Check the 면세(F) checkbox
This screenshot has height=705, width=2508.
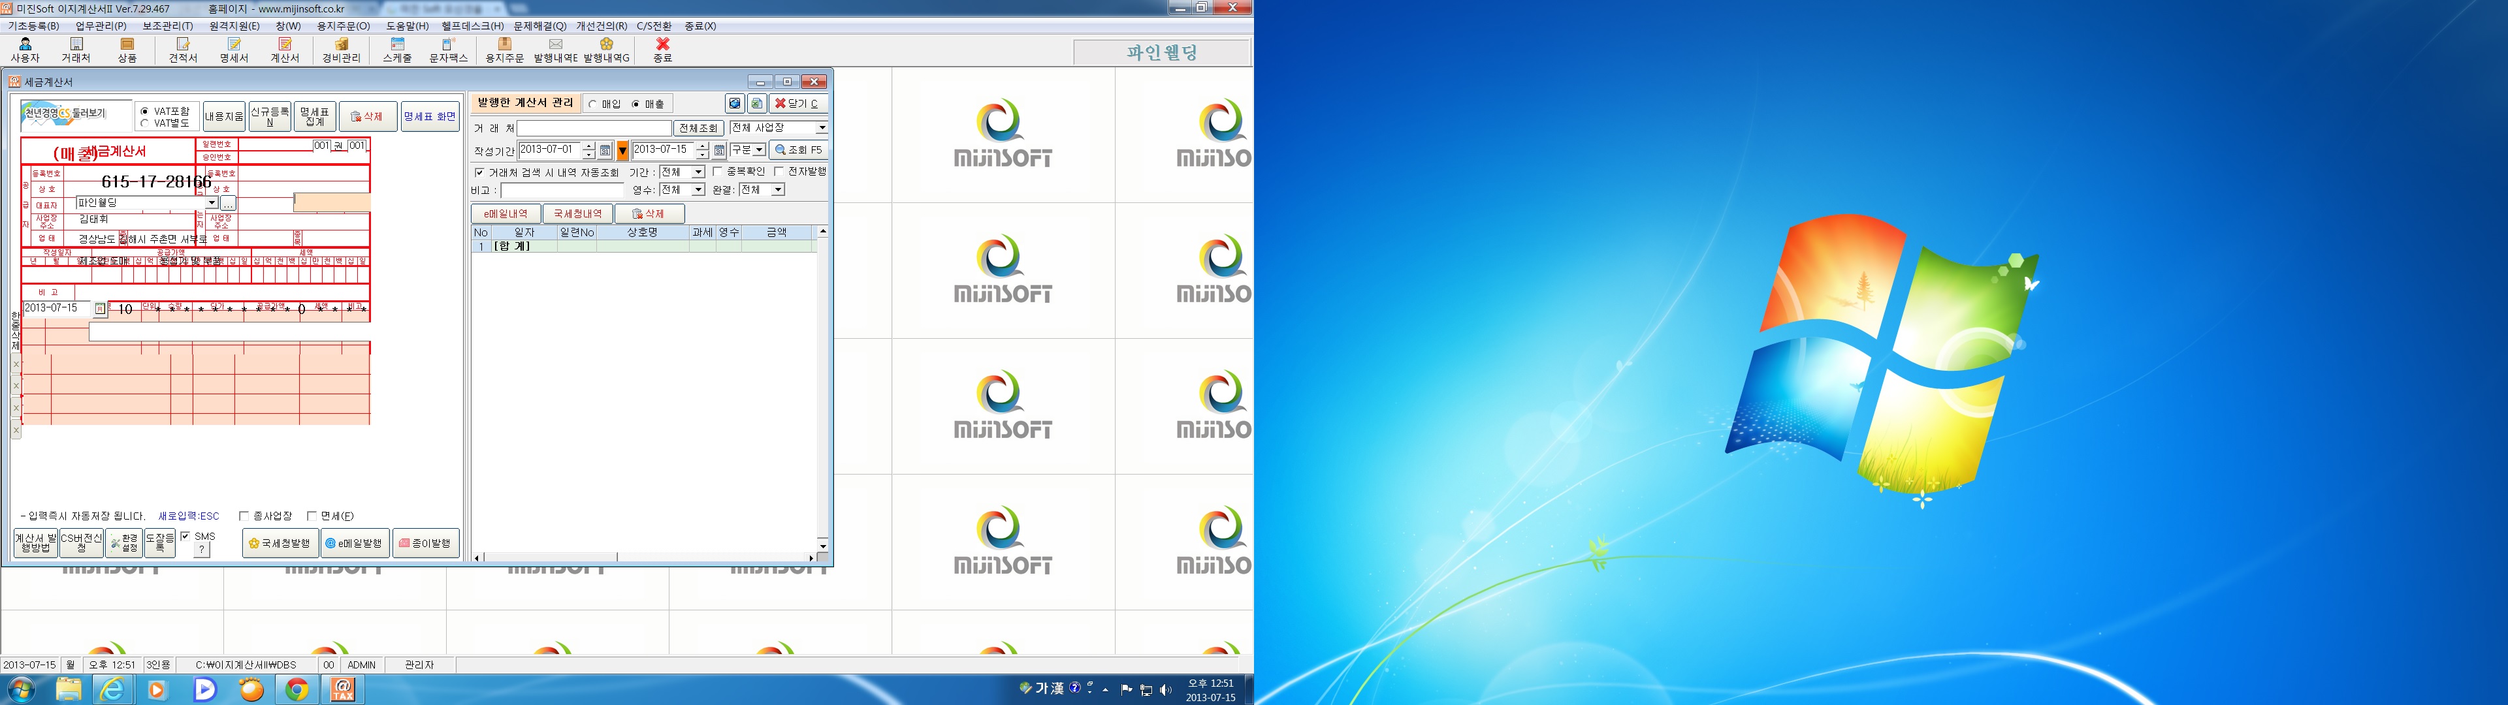[x=312, y=516]
